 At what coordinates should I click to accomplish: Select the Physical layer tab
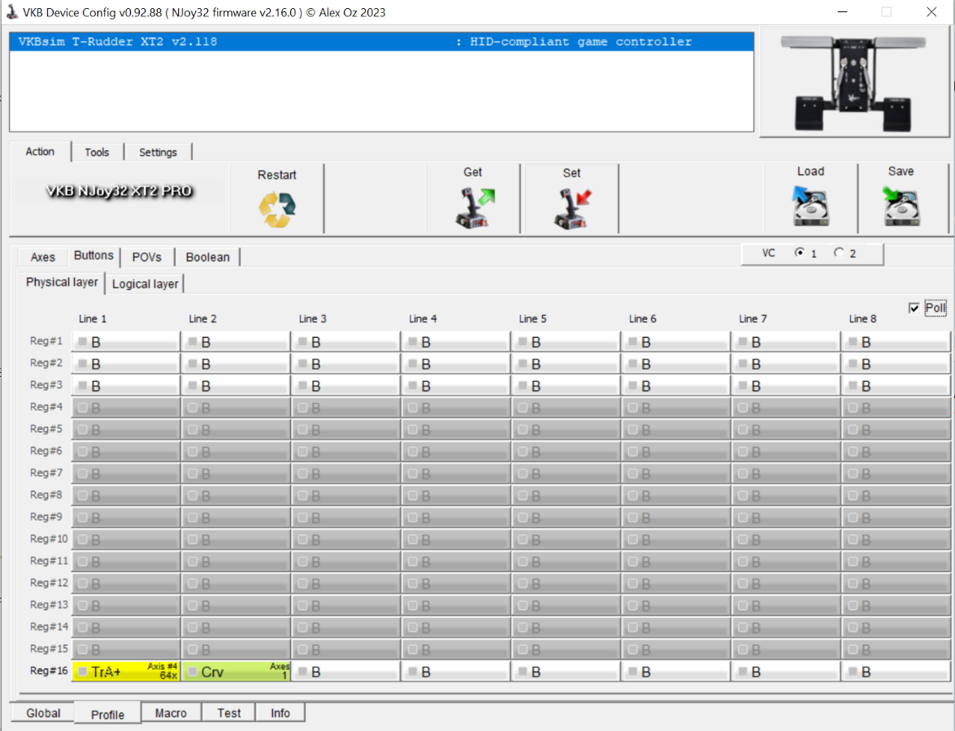(x=62, y=283)
